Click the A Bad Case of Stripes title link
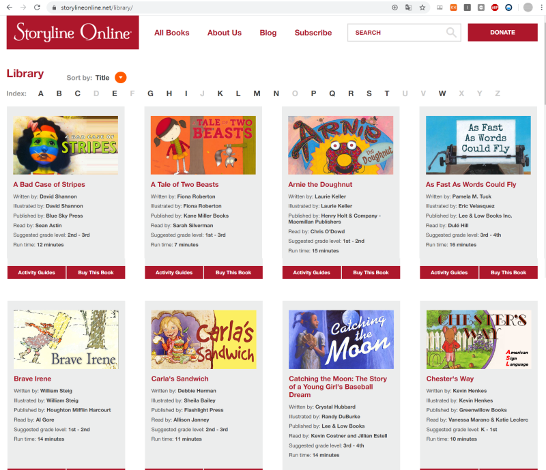 pos(49,184)
